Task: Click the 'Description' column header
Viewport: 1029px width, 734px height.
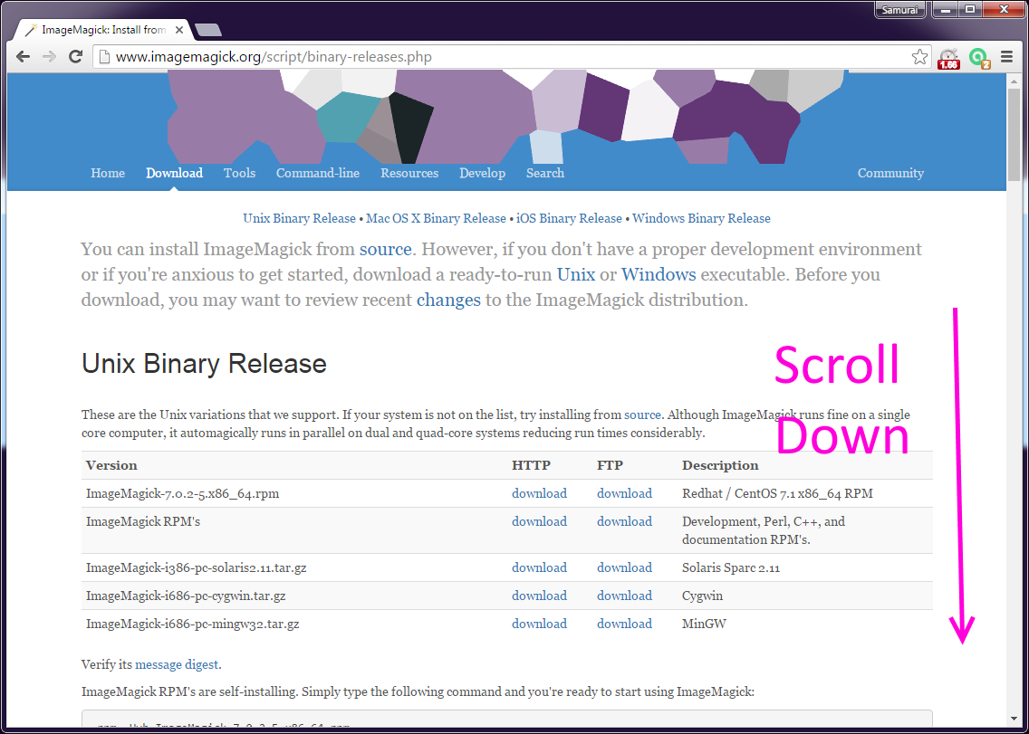Action: (x=720, y=465)
